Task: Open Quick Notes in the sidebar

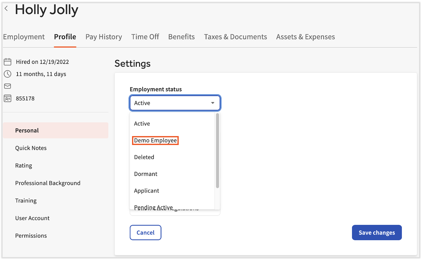Action: click(31, 148)
